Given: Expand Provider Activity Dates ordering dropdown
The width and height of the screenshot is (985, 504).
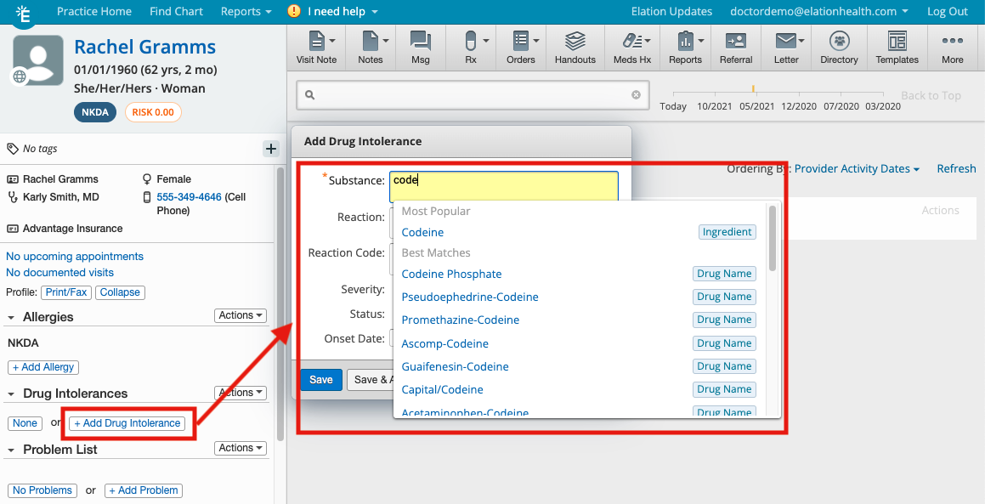Looking at the screenshot, I should (x=857, y=169).
